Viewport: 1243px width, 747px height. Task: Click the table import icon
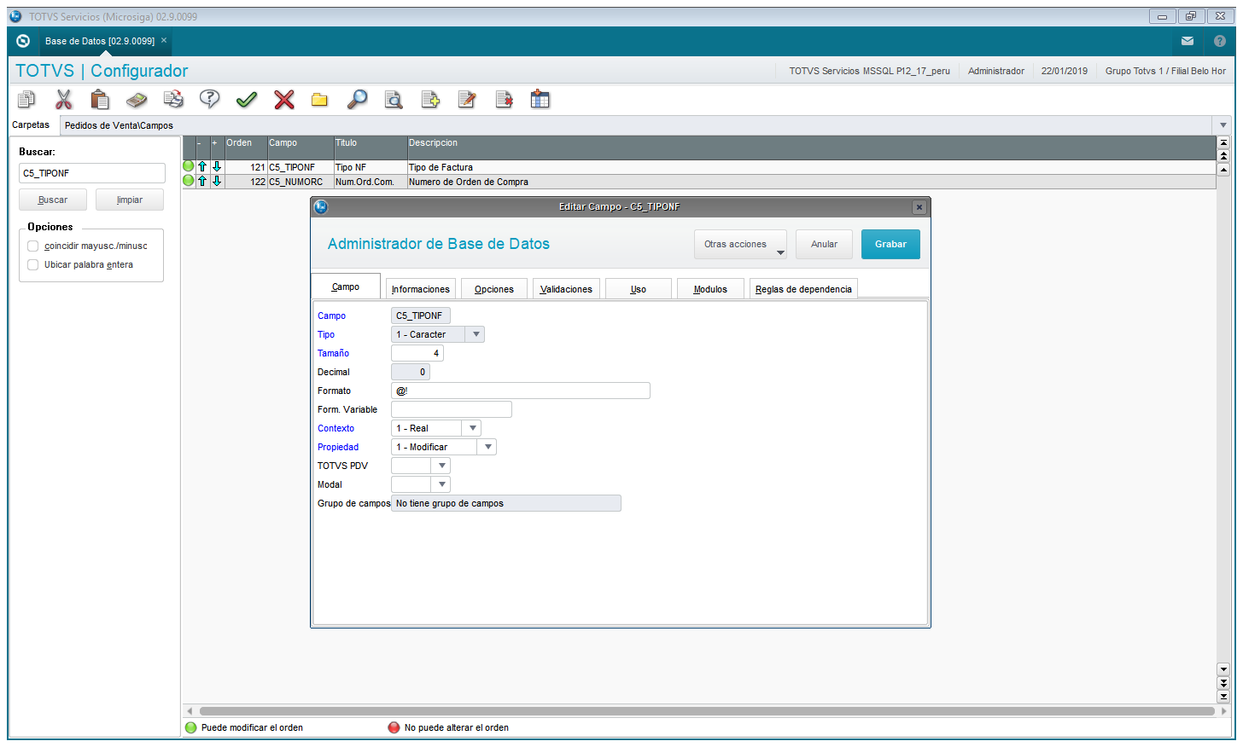(x=540, y=100)
